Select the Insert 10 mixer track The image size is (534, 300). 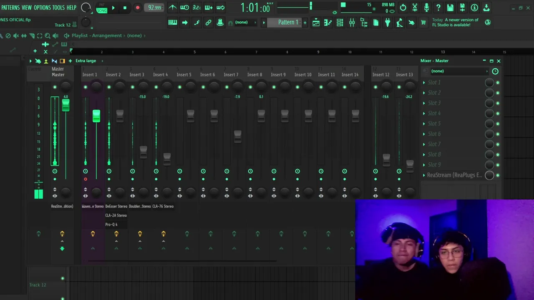[x=303, y=75]
